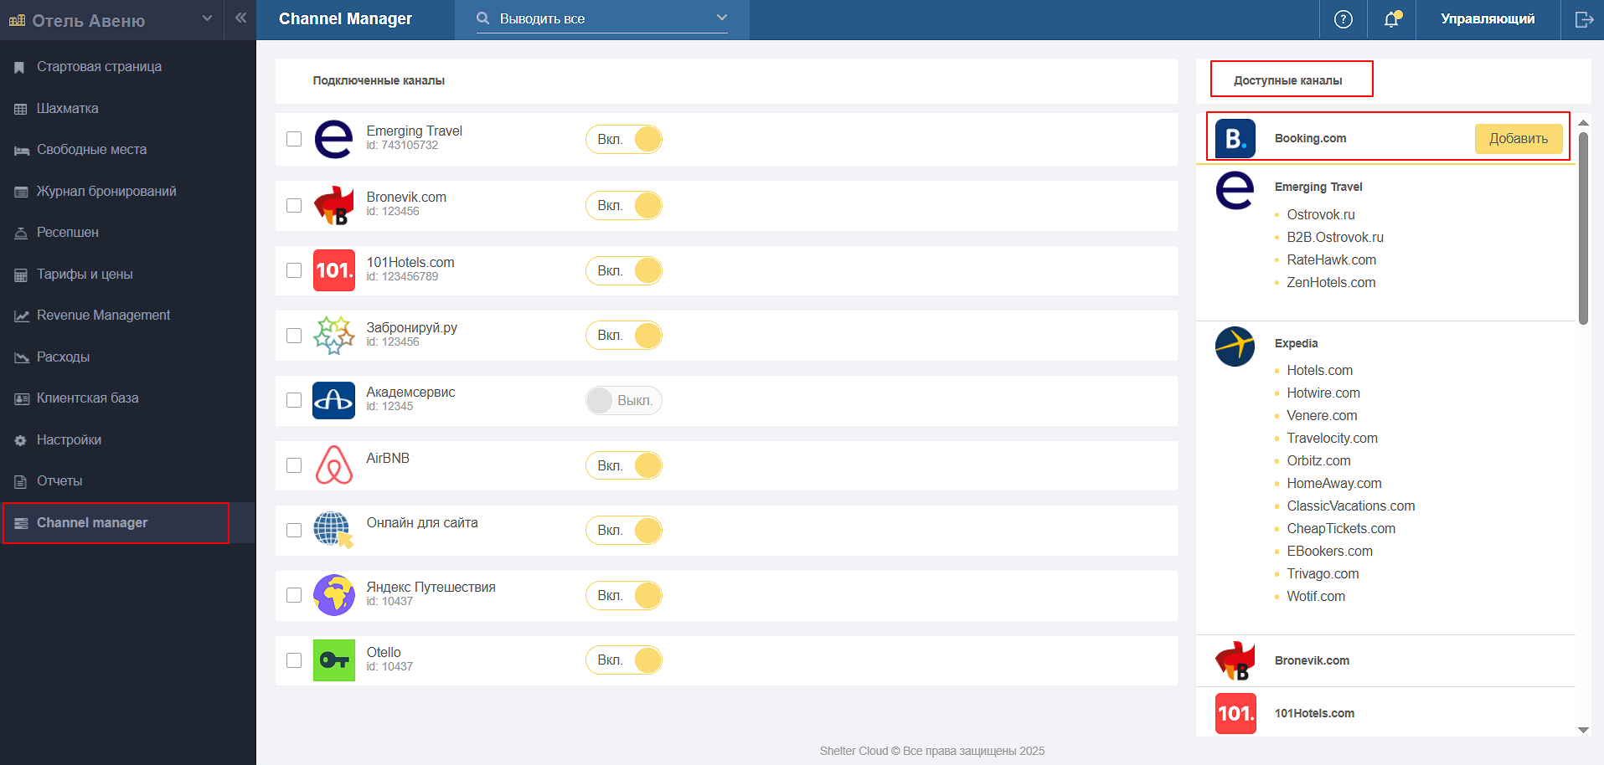
Task: Click scroll down arrow of available channels
Action: point(1583,730)
